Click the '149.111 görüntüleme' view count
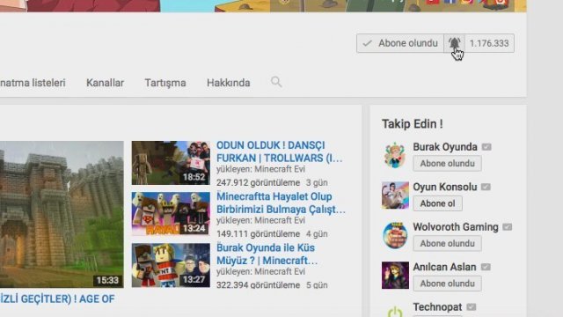The image size is (563, 317). tap(258, 234)
